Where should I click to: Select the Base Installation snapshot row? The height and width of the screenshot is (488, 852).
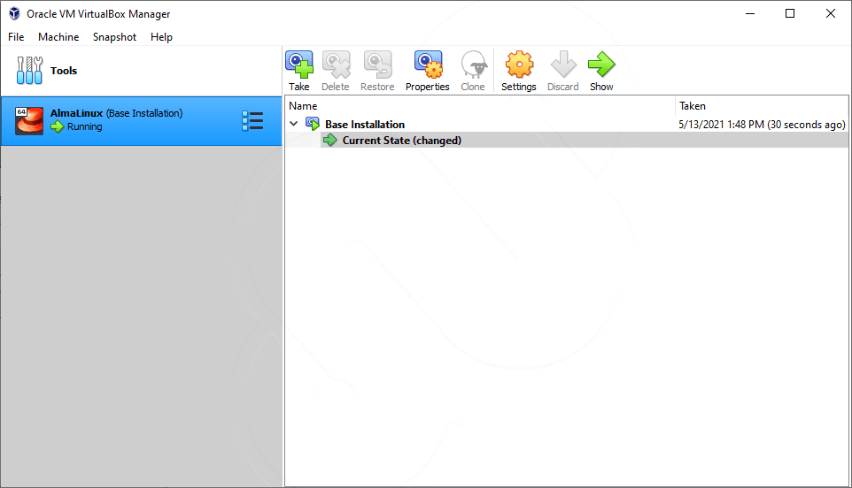point(567,124)
